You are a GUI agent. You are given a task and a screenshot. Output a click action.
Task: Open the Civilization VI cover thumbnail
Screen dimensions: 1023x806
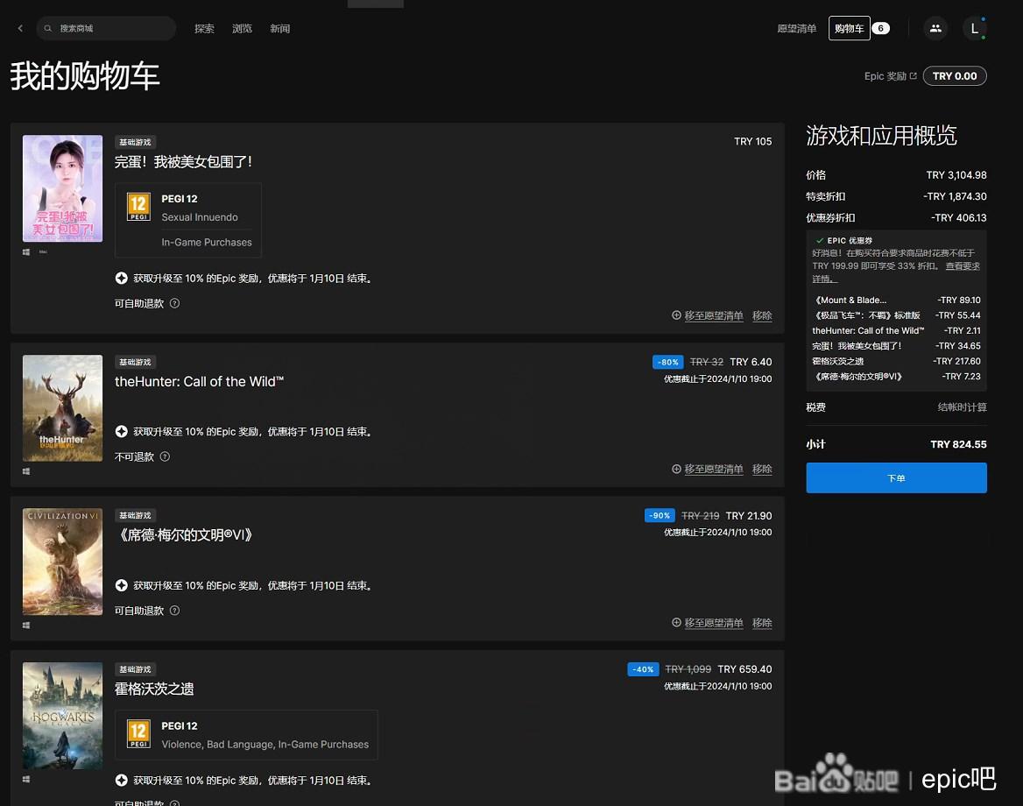coord(63,562)
